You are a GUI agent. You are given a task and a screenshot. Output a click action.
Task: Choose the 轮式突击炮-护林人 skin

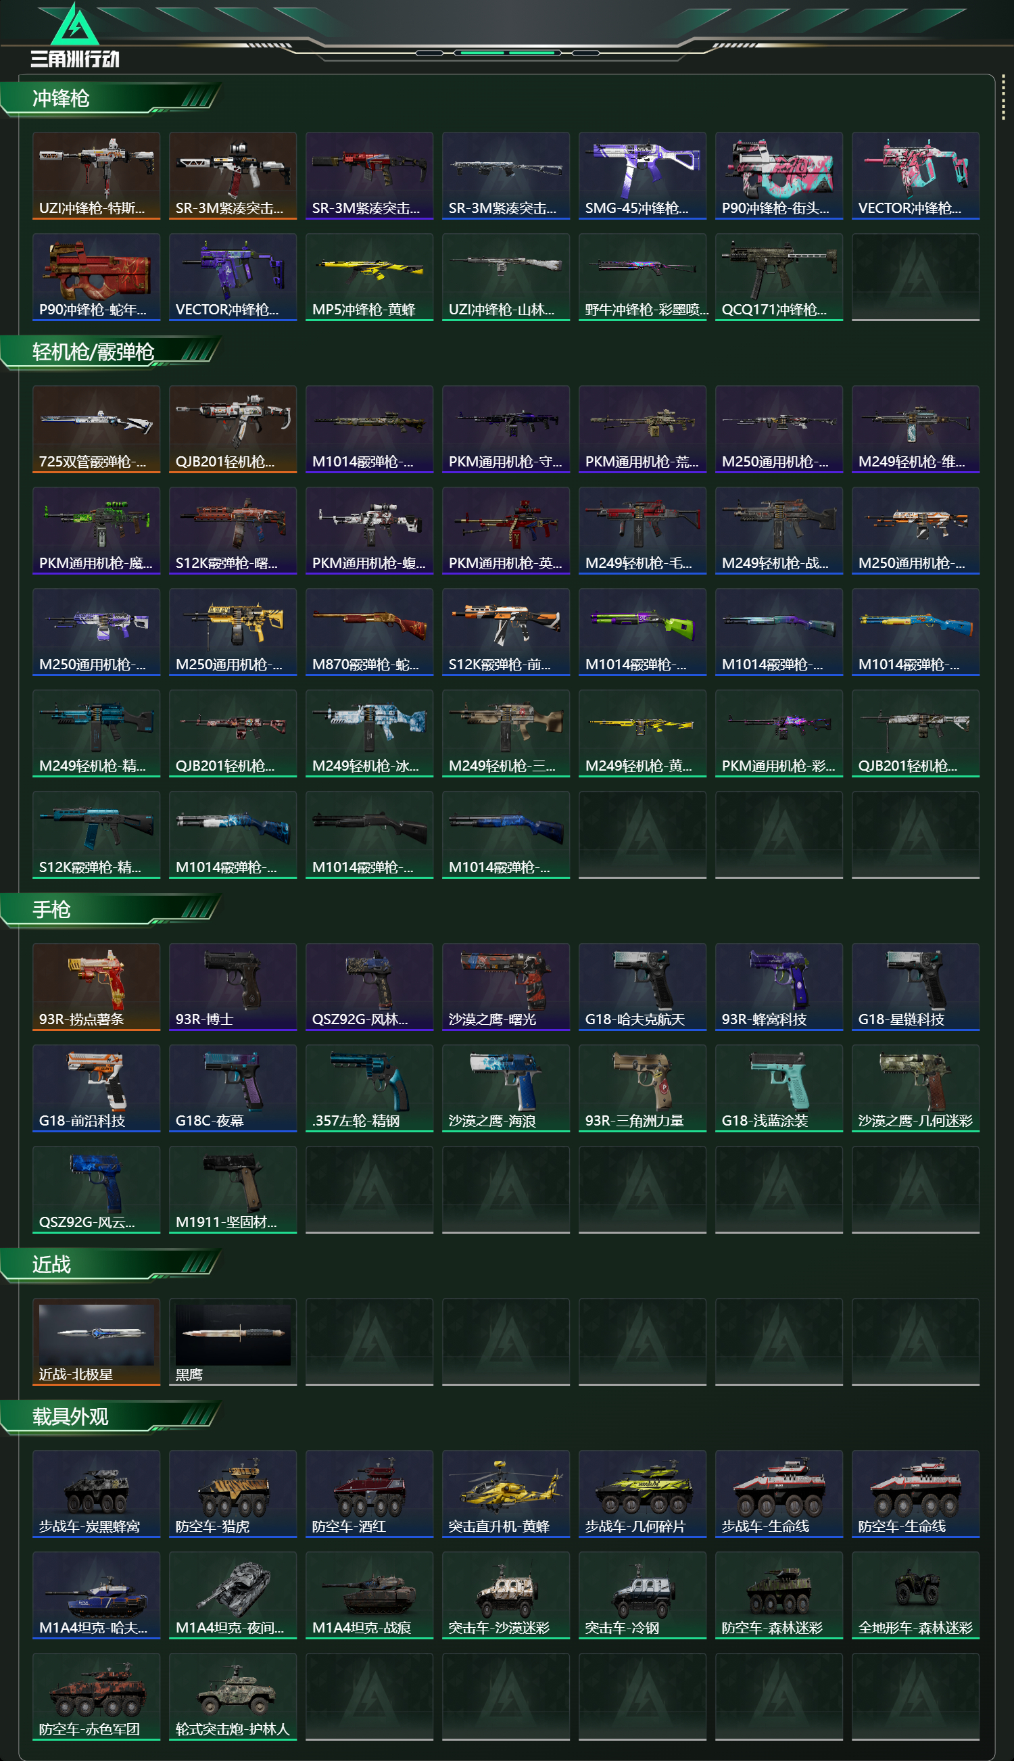tap(233, 1696)
